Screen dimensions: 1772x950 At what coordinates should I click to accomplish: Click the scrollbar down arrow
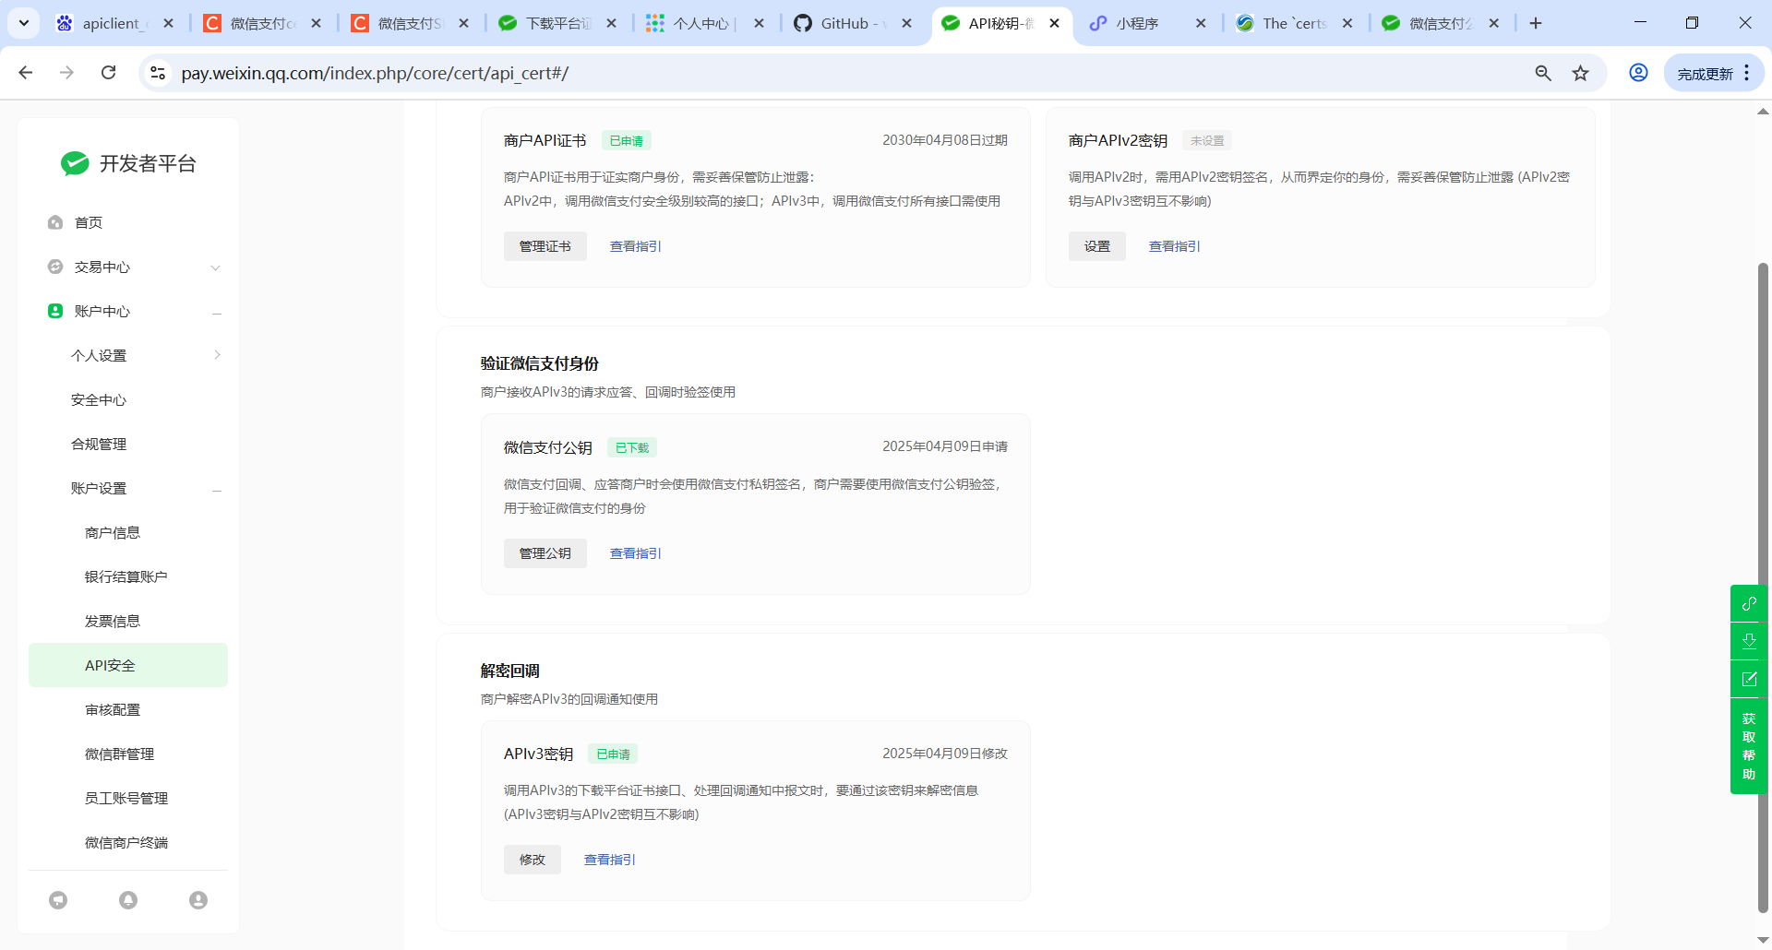1763,939
